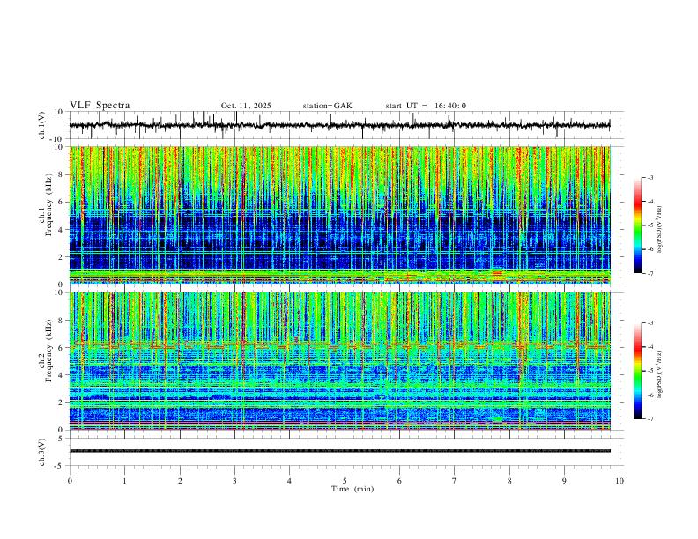This screenshot has width=698, height=539.
Task: Click the ch.1 'log(PSD)(V²/Hz)' colorbar label
Action: 659,229
